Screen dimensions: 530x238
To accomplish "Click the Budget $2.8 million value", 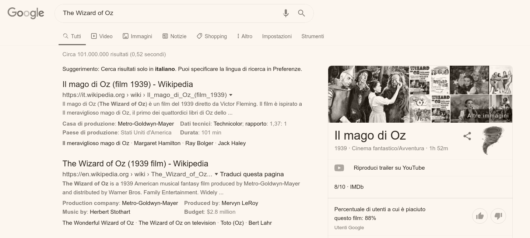I will point(221,212).
